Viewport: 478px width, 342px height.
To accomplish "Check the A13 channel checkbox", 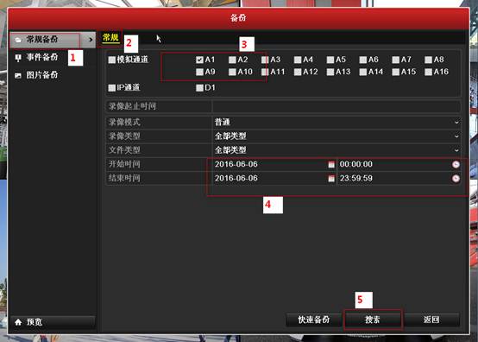I will pos(330,72).
